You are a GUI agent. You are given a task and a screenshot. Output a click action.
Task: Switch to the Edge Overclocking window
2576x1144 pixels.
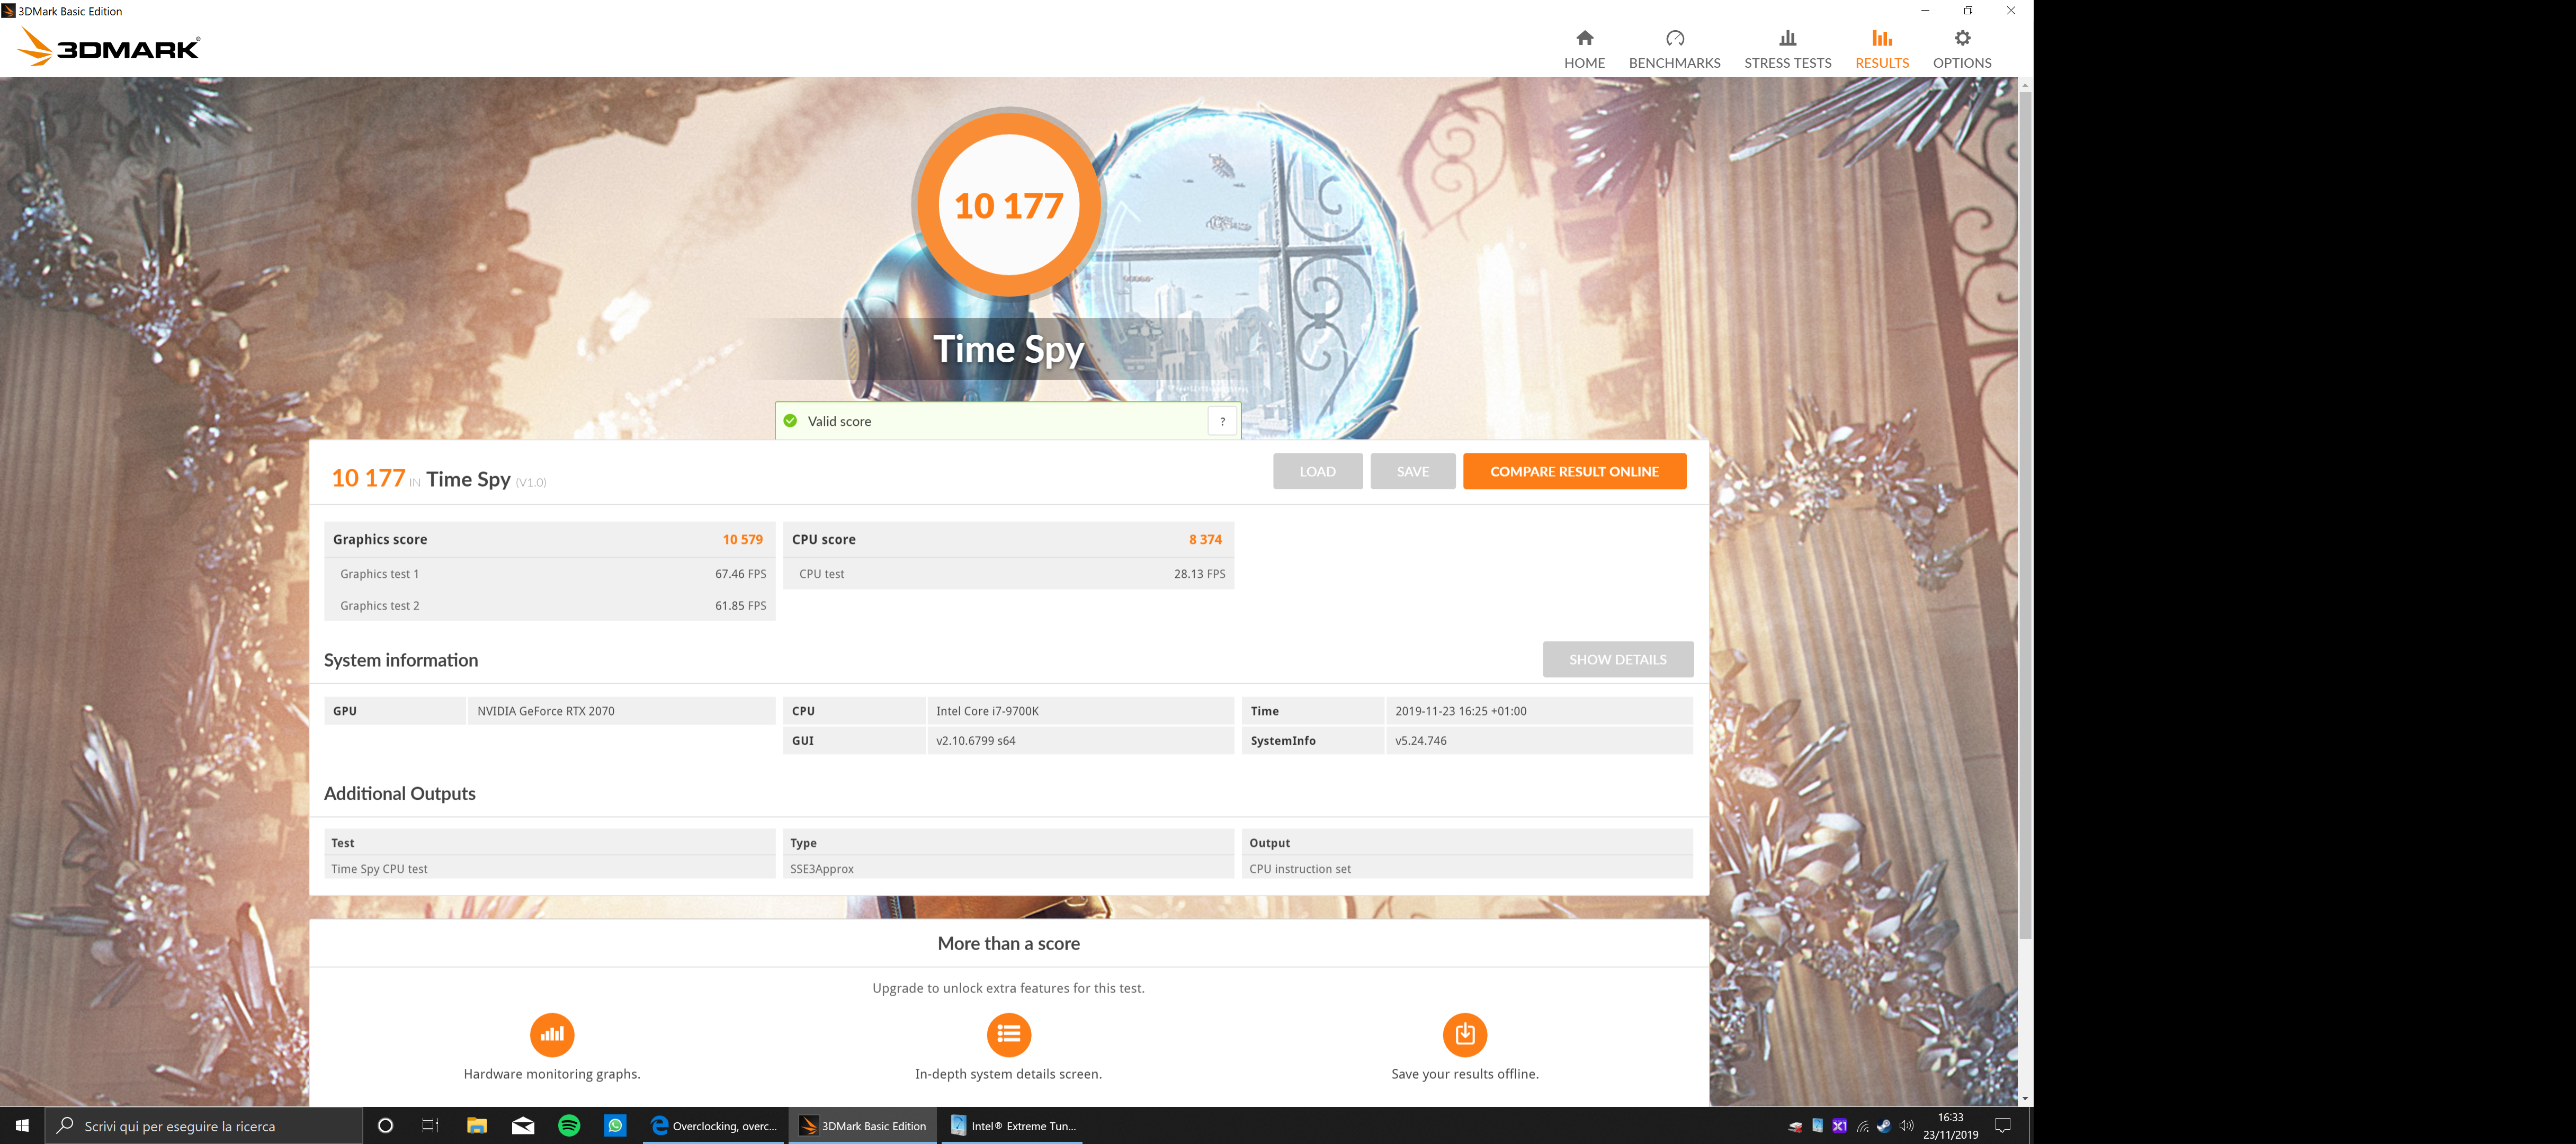tap(714, 1125)
